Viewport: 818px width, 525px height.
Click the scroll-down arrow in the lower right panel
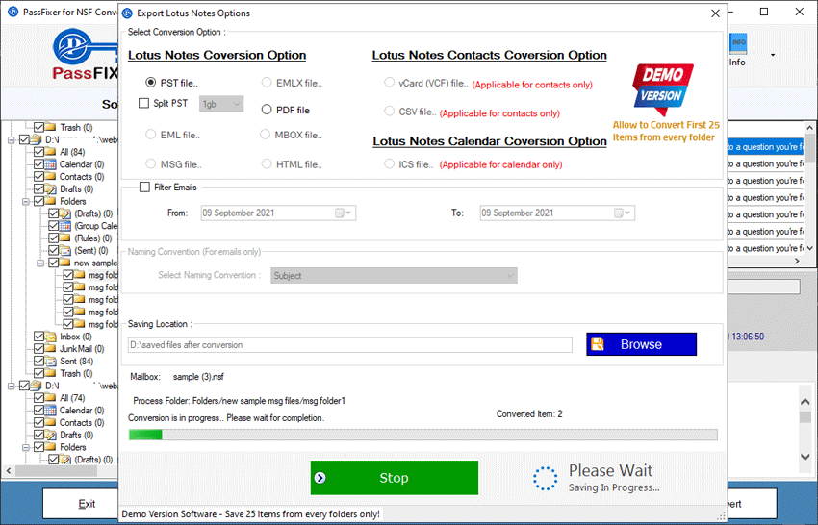(x=805, y=457)
